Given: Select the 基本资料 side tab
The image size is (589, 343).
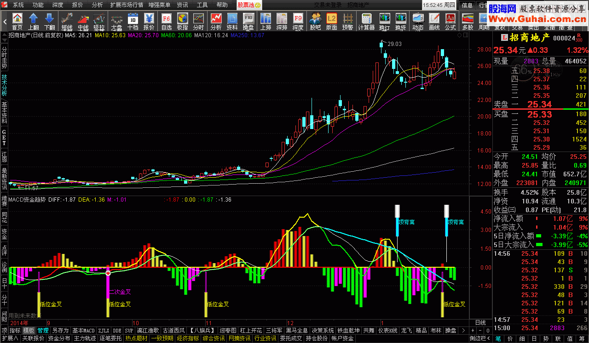Looking at the screenshot, I should (4, 112).
